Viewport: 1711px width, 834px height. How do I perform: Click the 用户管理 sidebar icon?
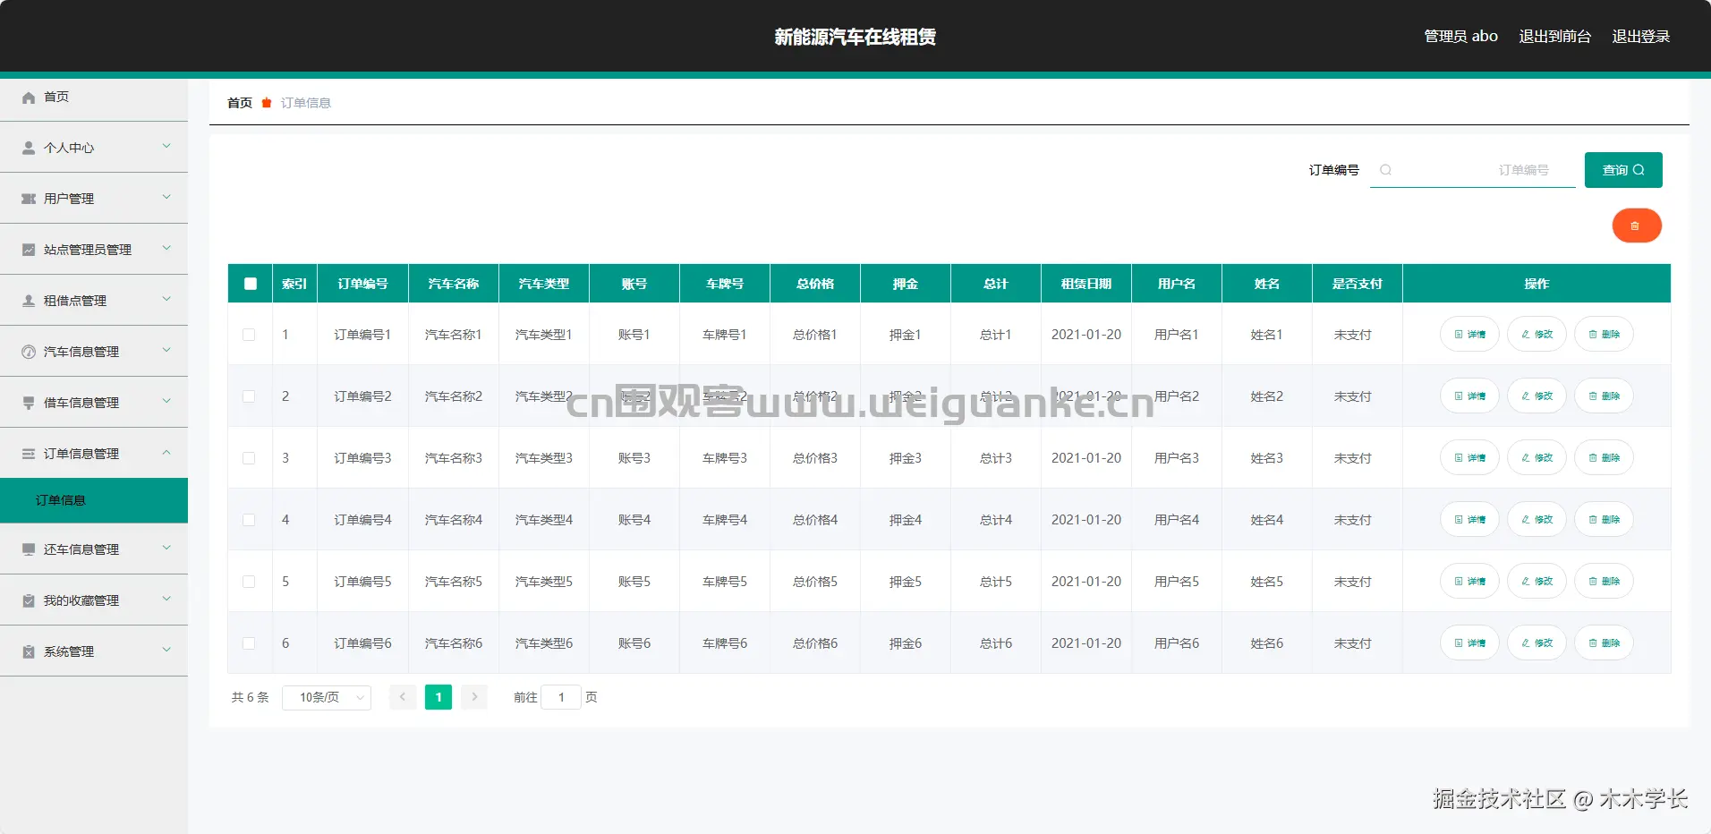pyautogui.click(x=29, y=199)
